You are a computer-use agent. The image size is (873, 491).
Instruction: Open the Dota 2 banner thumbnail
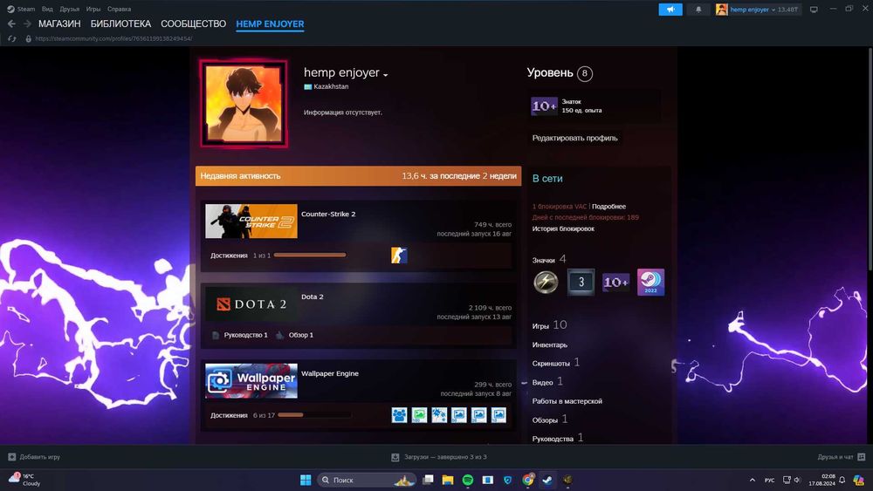(x=251, y=303)
